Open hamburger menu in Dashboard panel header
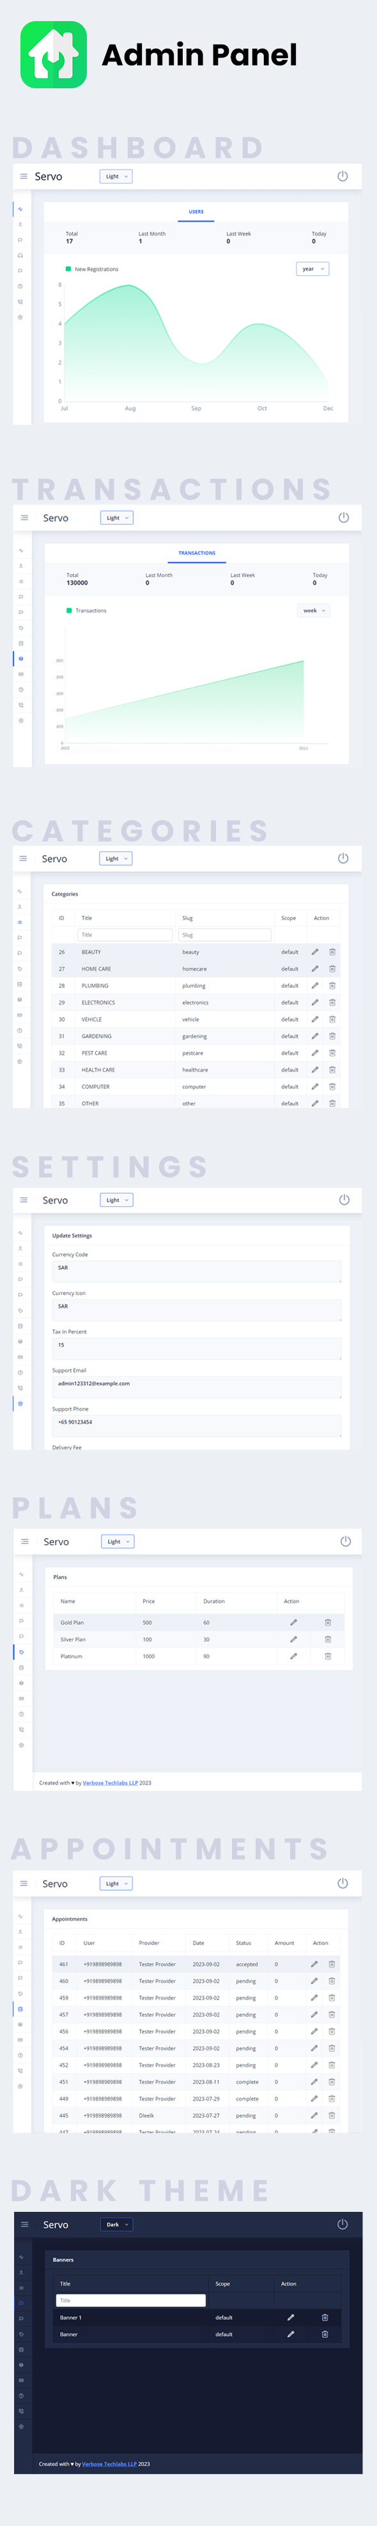Screen dimensions: 377x2526 coord(24,177)
